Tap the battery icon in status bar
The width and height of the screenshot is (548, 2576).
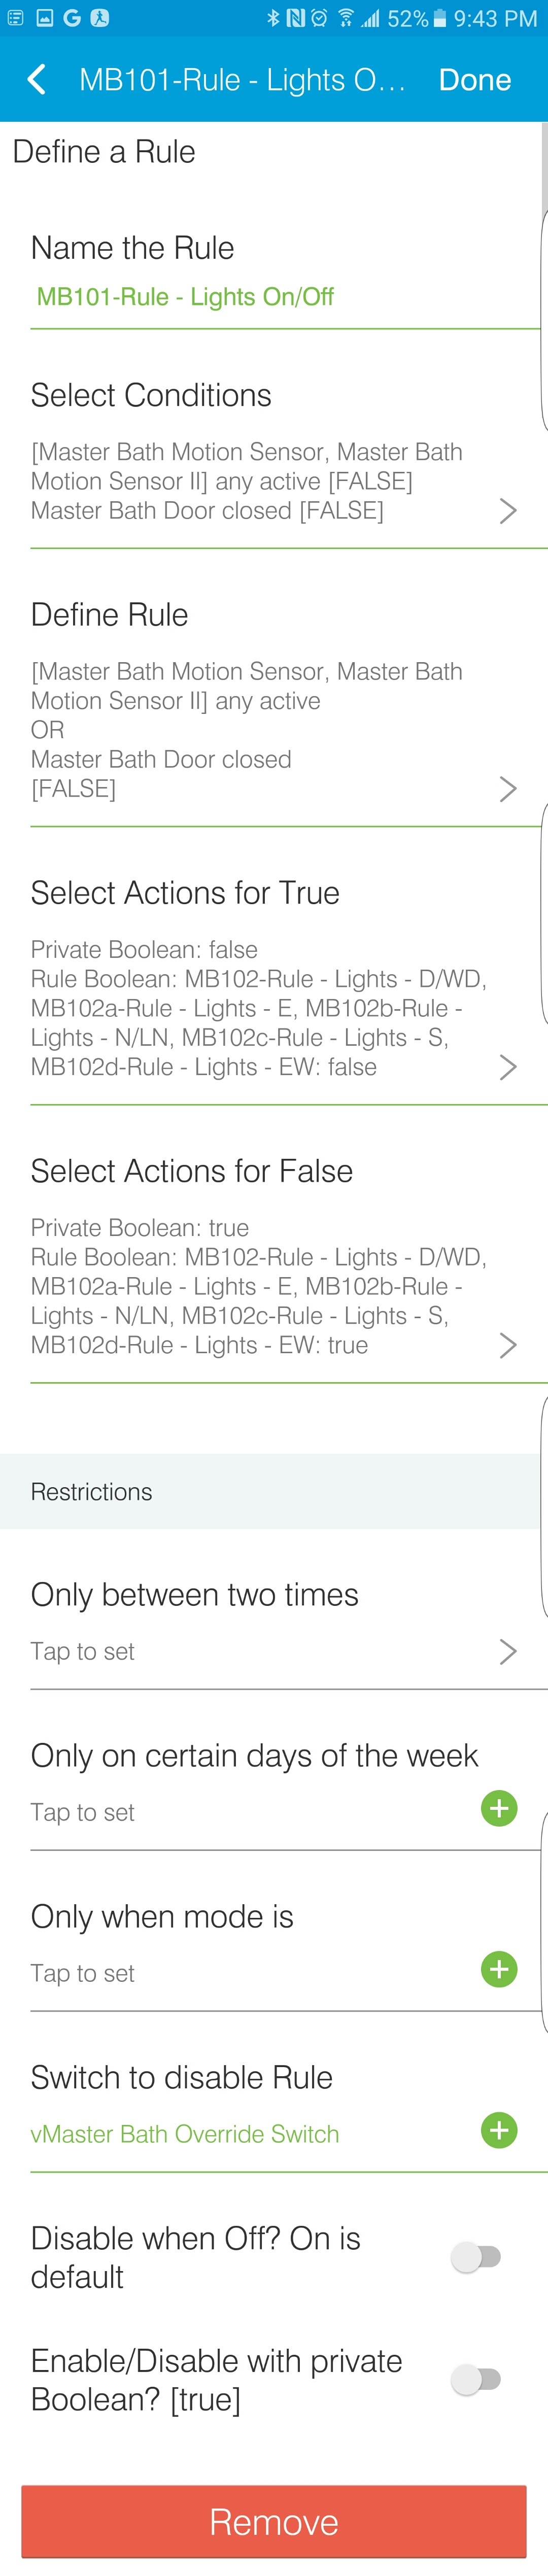(x=439, y=18)
